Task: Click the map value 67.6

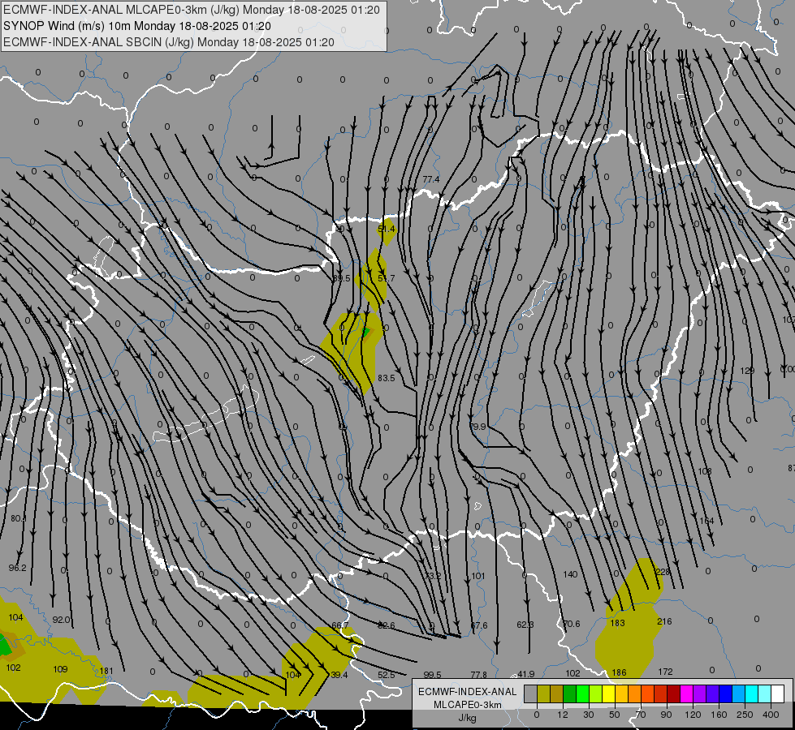Action: (479, 625)
